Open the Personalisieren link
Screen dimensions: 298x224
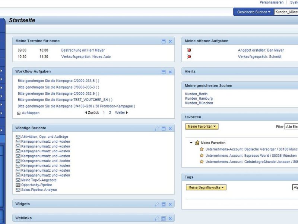click(272, 2)
